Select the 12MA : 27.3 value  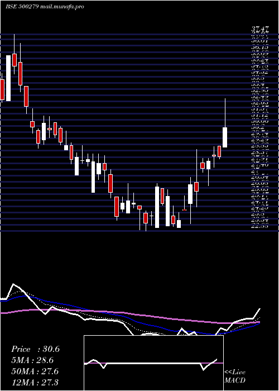pos(35,382)
